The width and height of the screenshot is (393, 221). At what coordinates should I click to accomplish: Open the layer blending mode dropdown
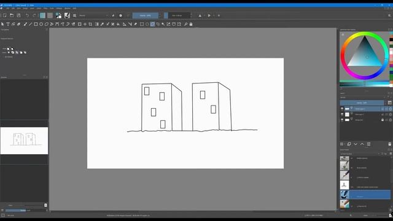(x=362, y=98)
